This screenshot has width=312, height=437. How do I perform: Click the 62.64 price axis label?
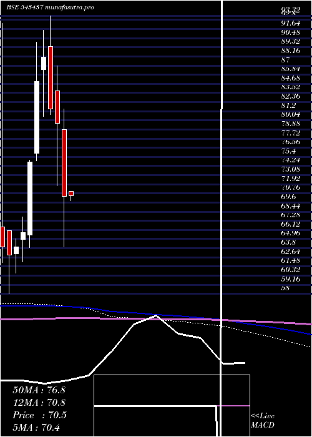[x=291, y=252]
